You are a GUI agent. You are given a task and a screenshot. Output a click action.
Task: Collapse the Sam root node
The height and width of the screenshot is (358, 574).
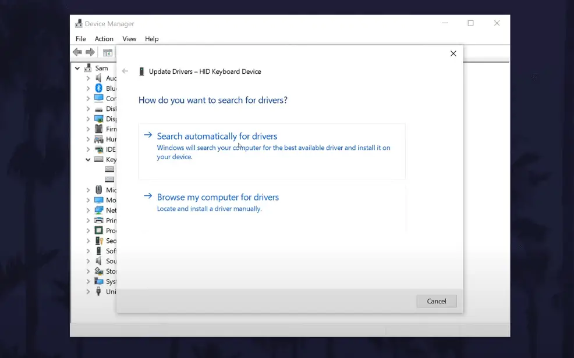coord(77,69)
